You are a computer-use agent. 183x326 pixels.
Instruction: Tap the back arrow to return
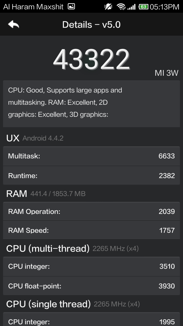point(13,24)
